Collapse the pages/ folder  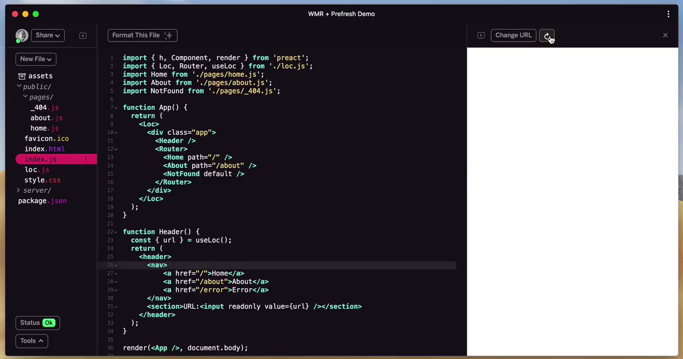[x=38, y=97]
